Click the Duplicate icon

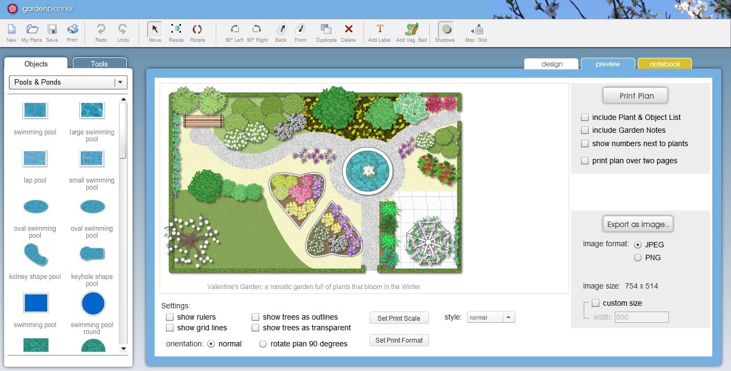326,30
